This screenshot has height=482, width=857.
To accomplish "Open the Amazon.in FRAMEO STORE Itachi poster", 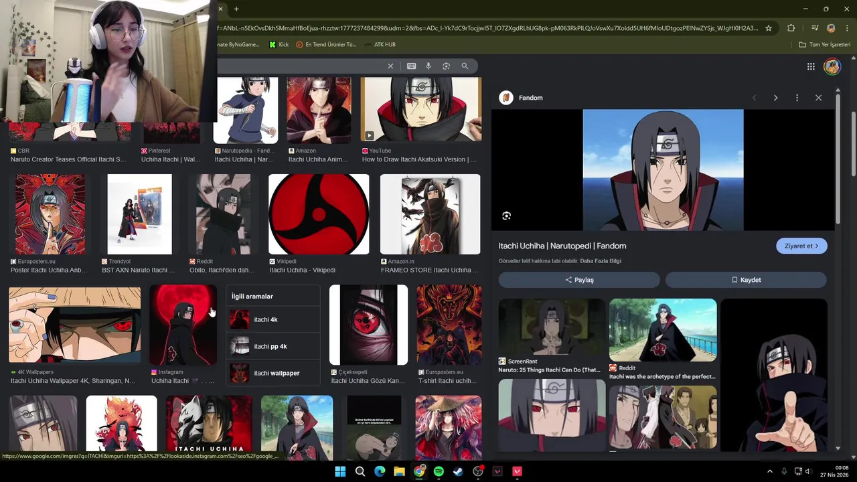I will click(x=430, y=214).
